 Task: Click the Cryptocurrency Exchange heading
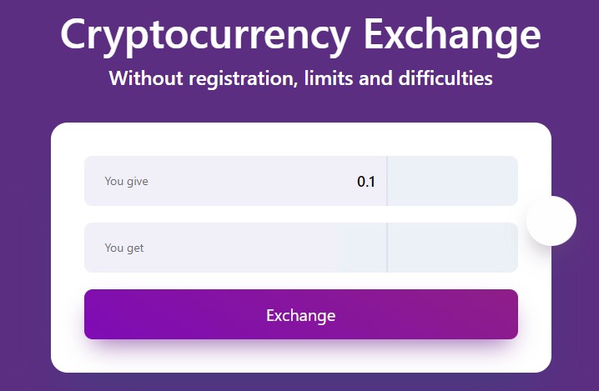click(x=300, y=35)
